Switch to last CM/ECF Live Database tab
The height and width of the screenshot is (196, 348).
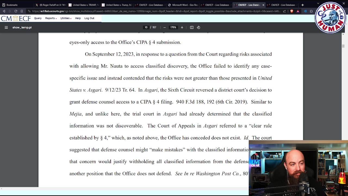click(x=282, y=5)
